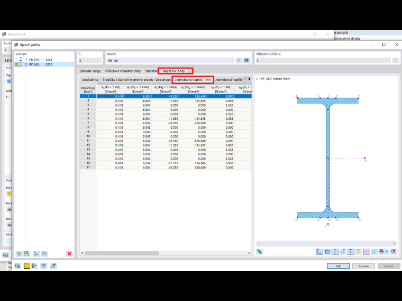Select section 2 IPE 100 in the list
Viewport: 402px width, 301px height.
click(x=44, y=64)
